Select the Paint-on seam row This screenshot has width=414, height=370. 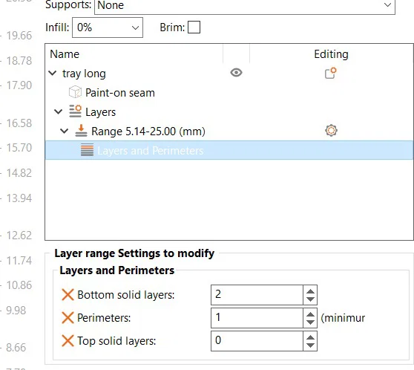[229, 93]
